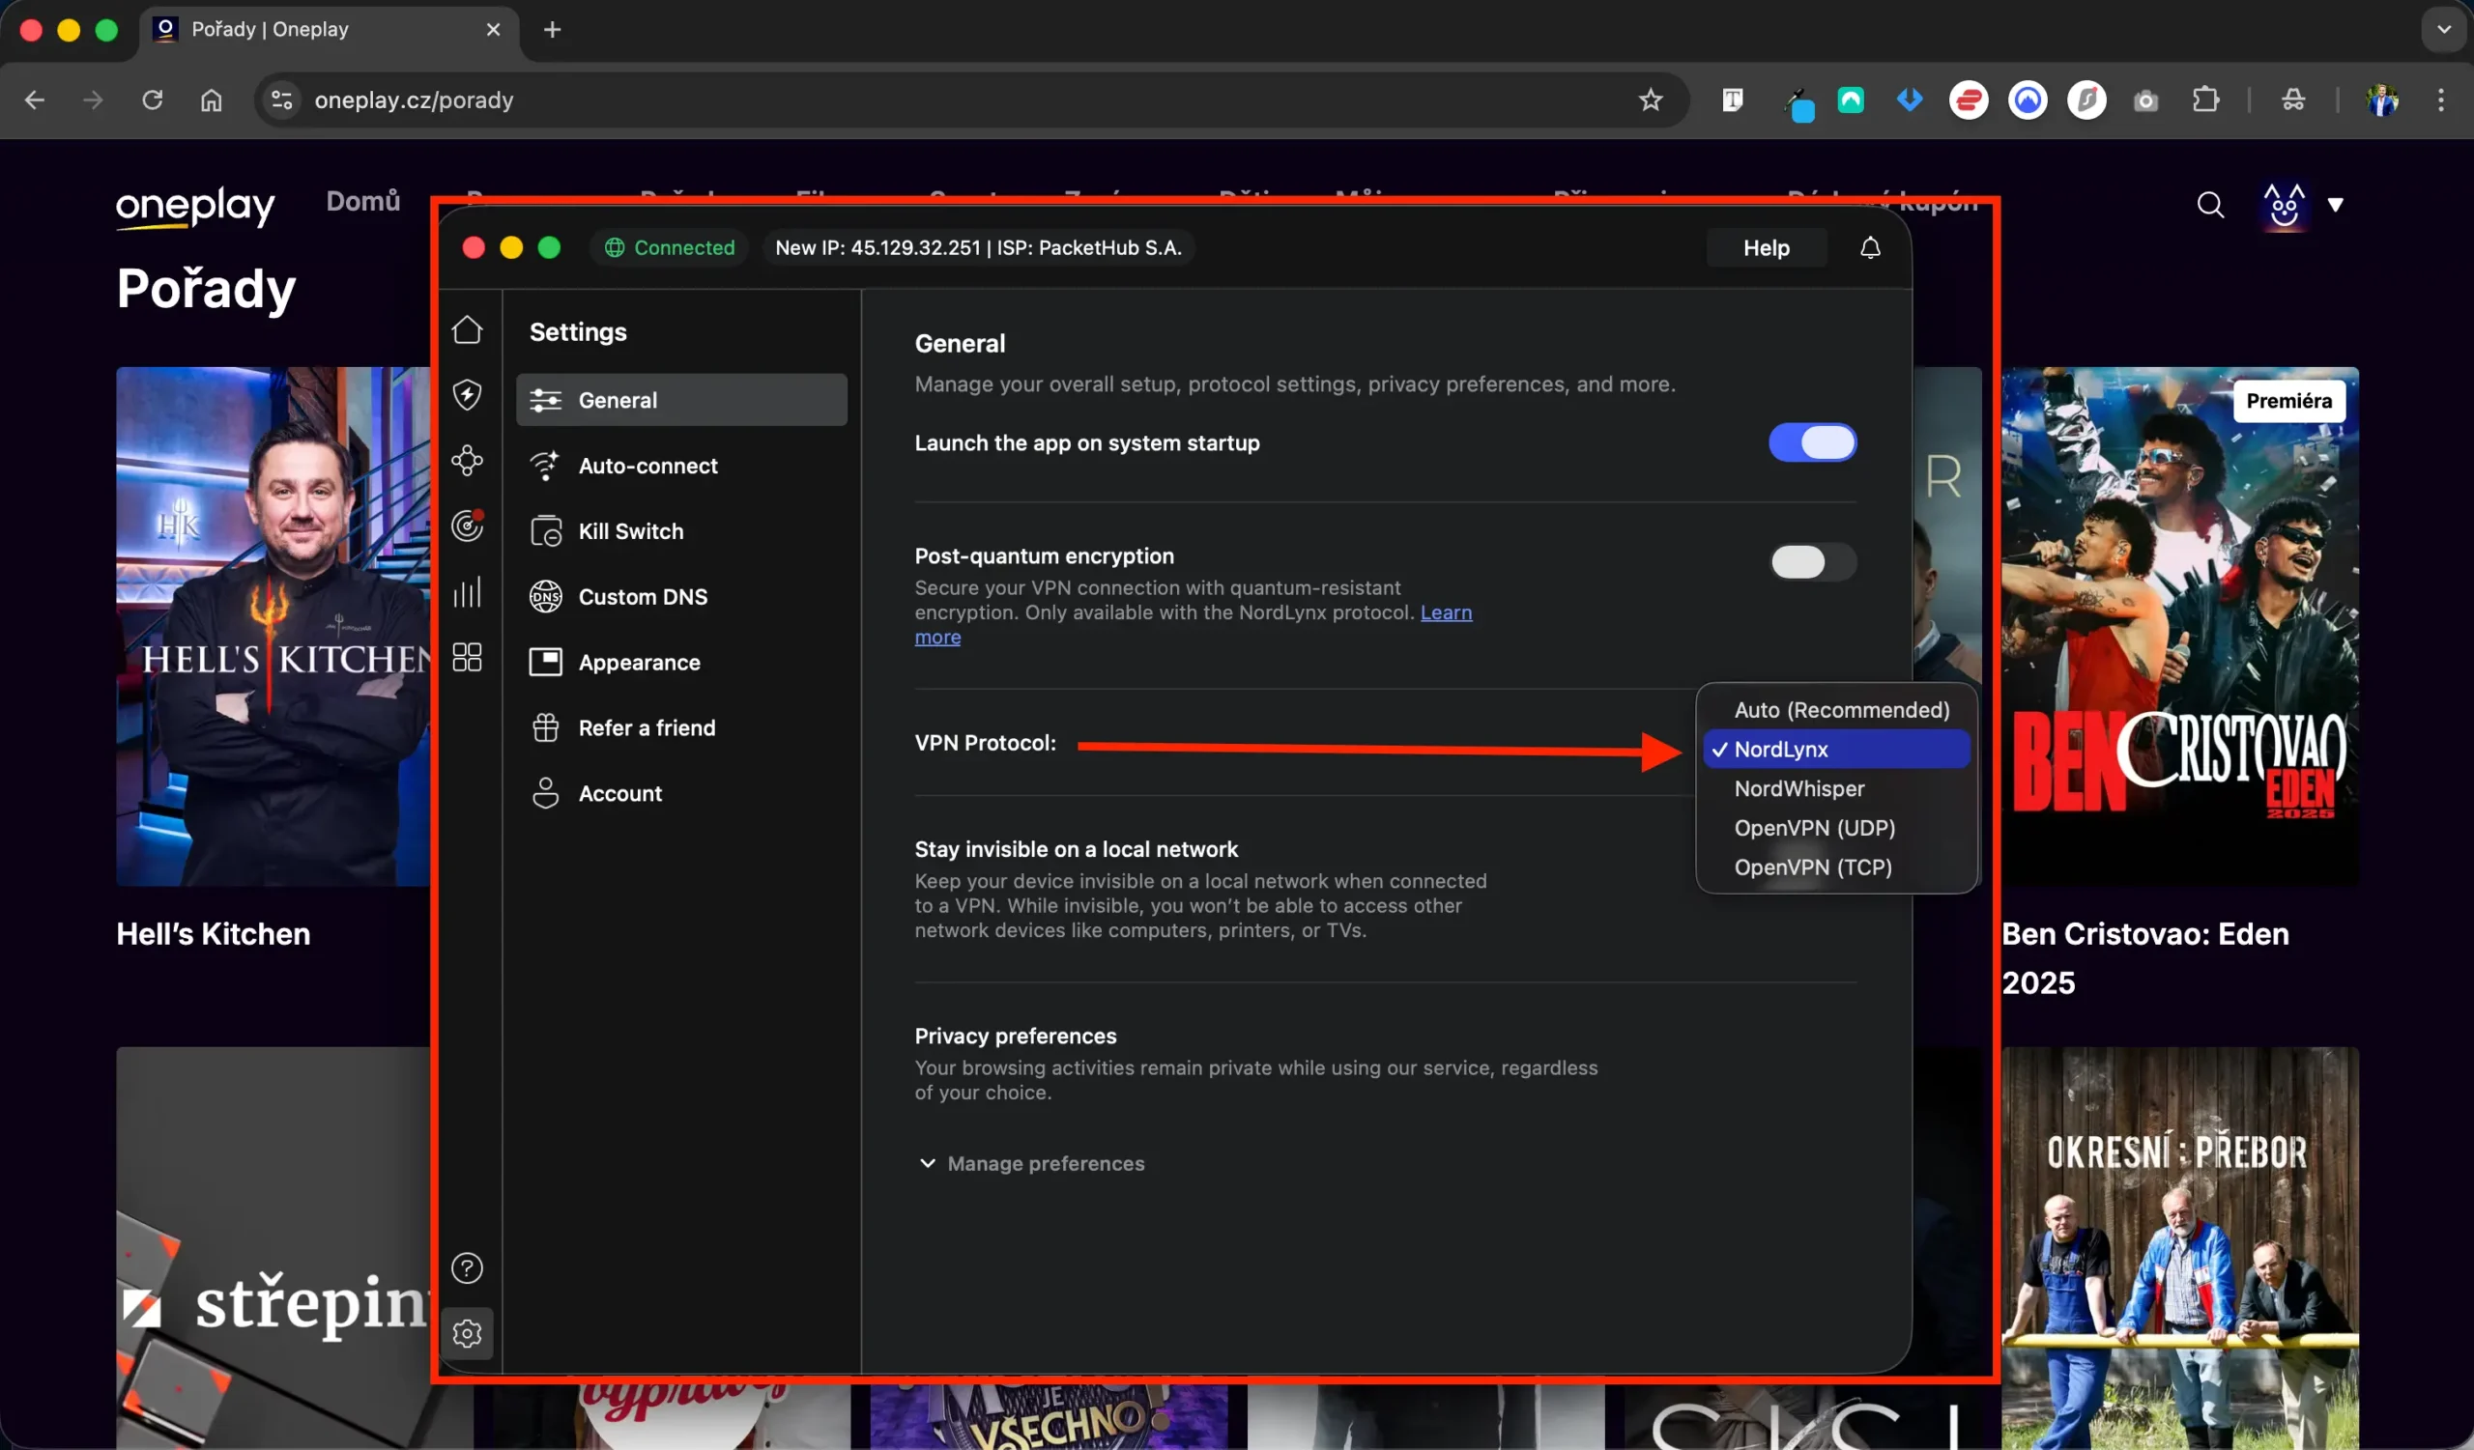Open the Learn more link
2474x1450 pixels.
(1445, 612)
